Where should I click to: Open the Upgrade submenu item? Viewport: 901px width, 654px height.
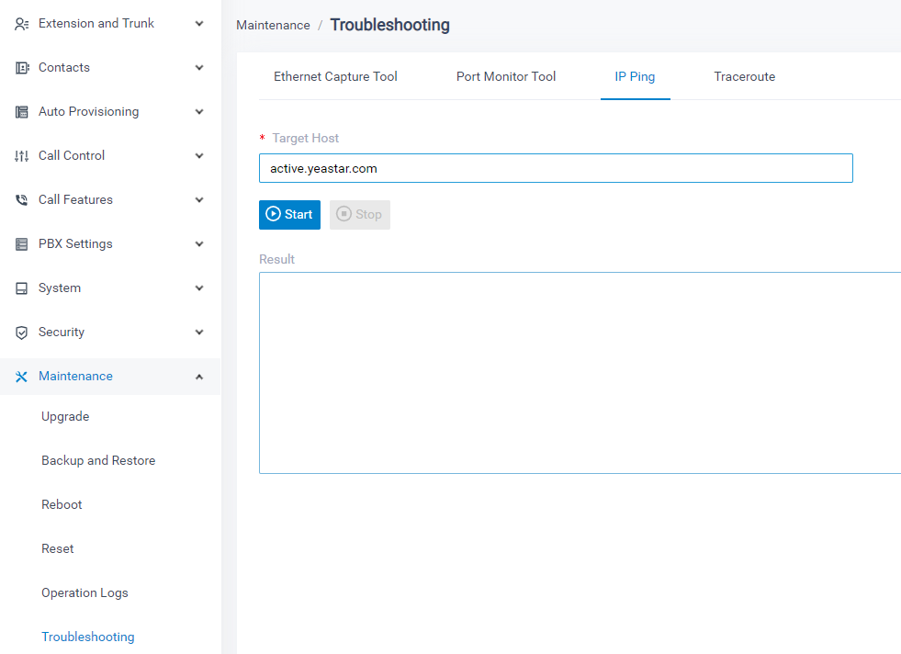[65, 417]
